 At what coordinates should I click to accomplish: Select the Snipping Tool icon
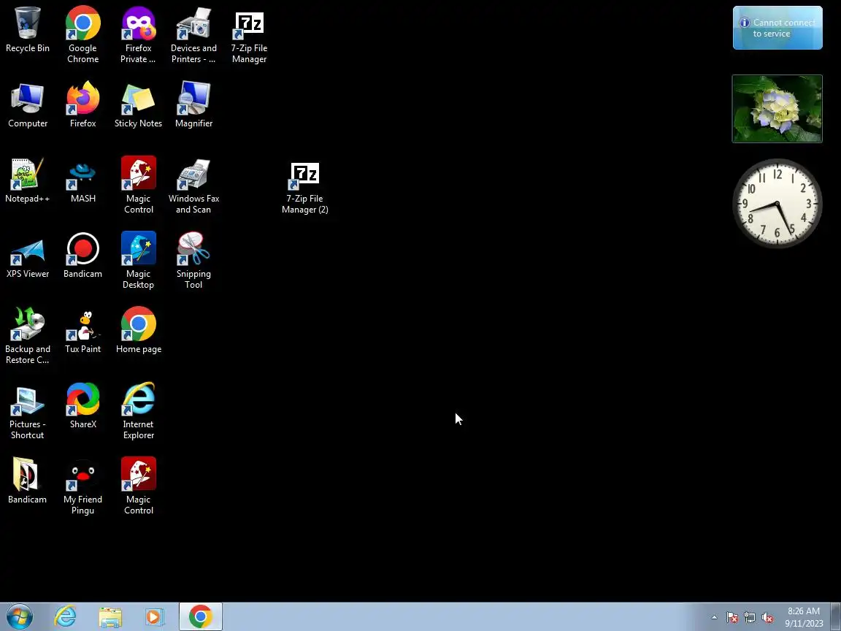coord(193,260)
